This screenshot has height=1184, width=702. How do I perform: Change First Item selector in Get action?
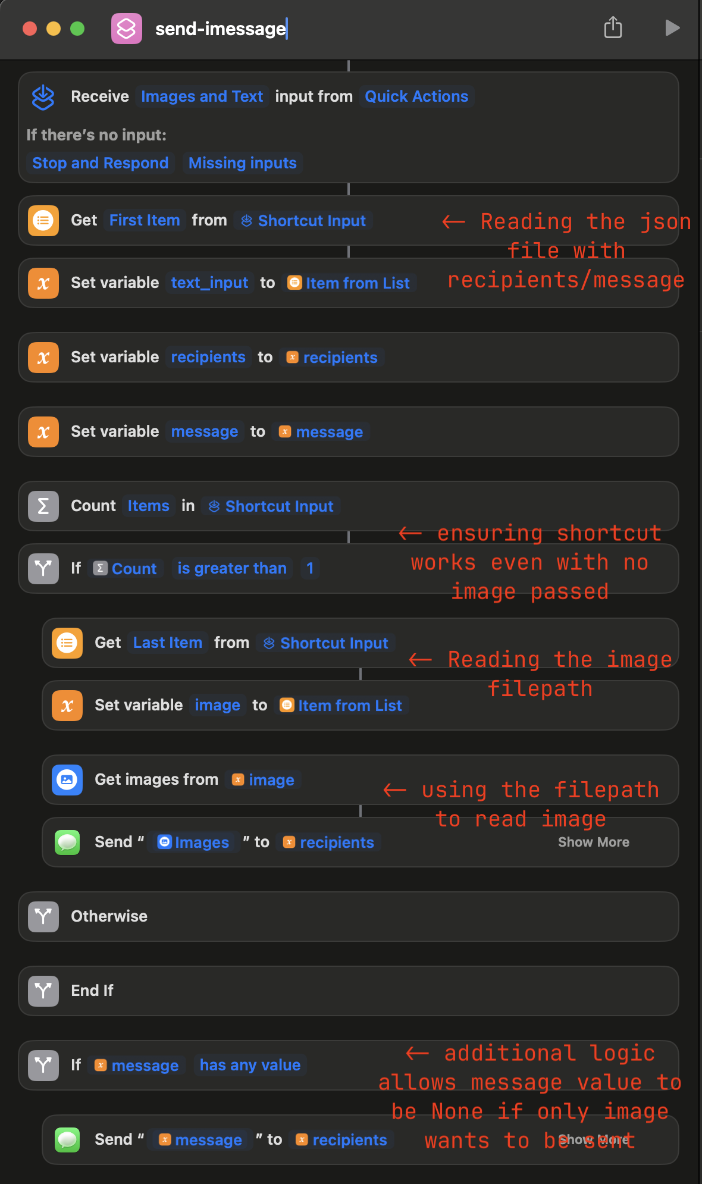point(145,220)
